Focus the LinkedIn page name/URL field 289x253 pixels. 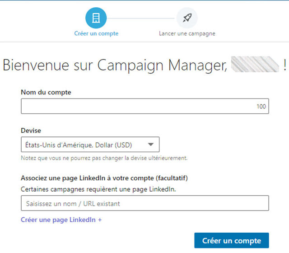tap(145, 203)
